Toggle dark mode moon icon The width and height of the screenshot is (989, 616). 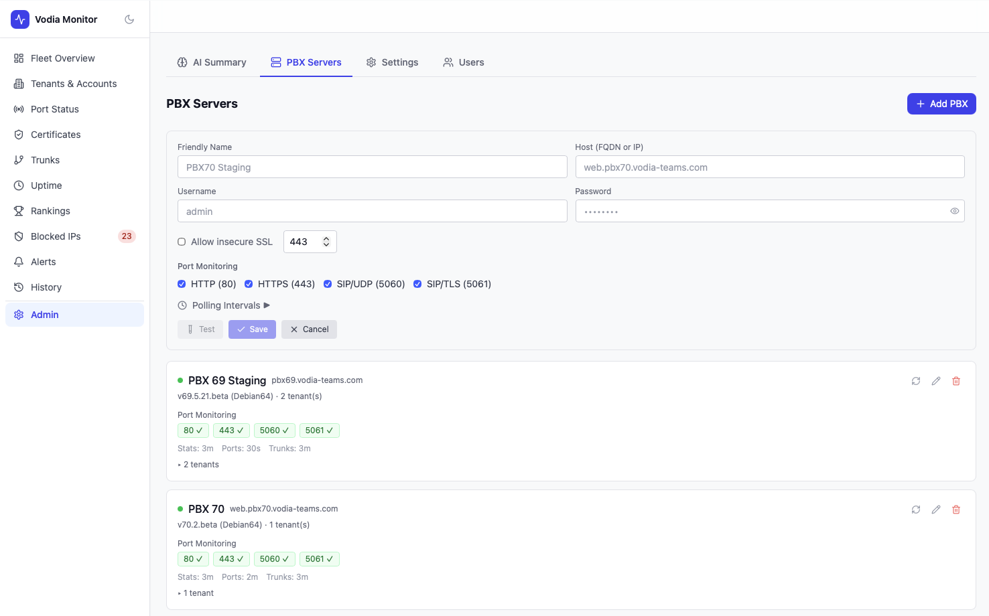(129, 19)
